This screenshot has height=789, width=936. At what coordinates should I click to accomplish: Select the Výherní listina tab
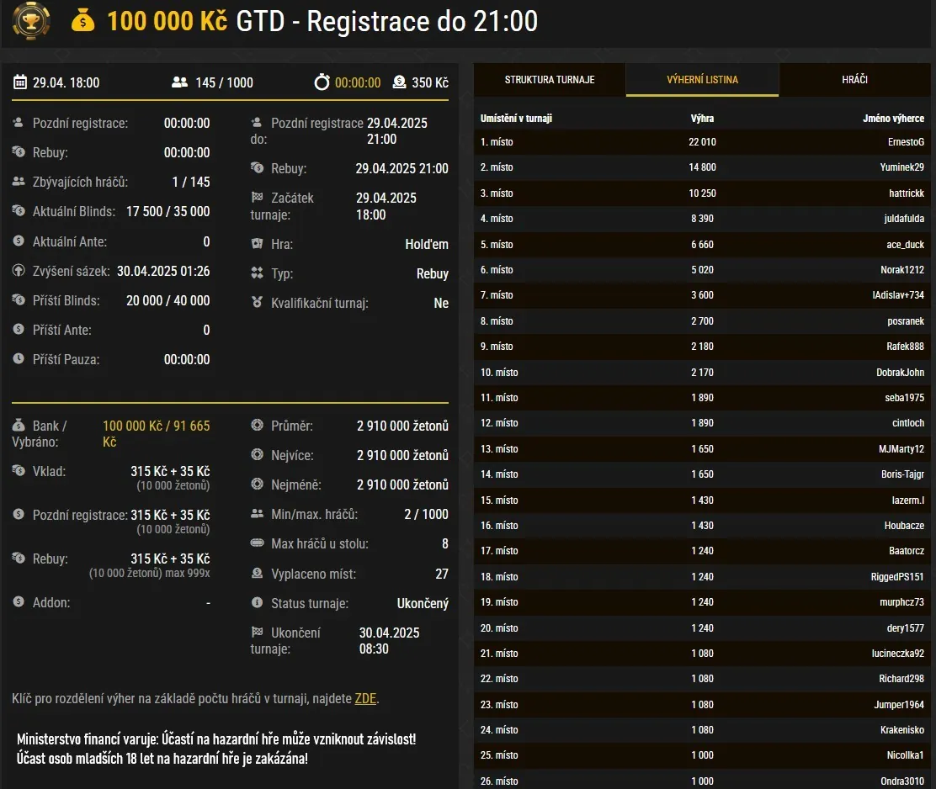tap(701, 79)
